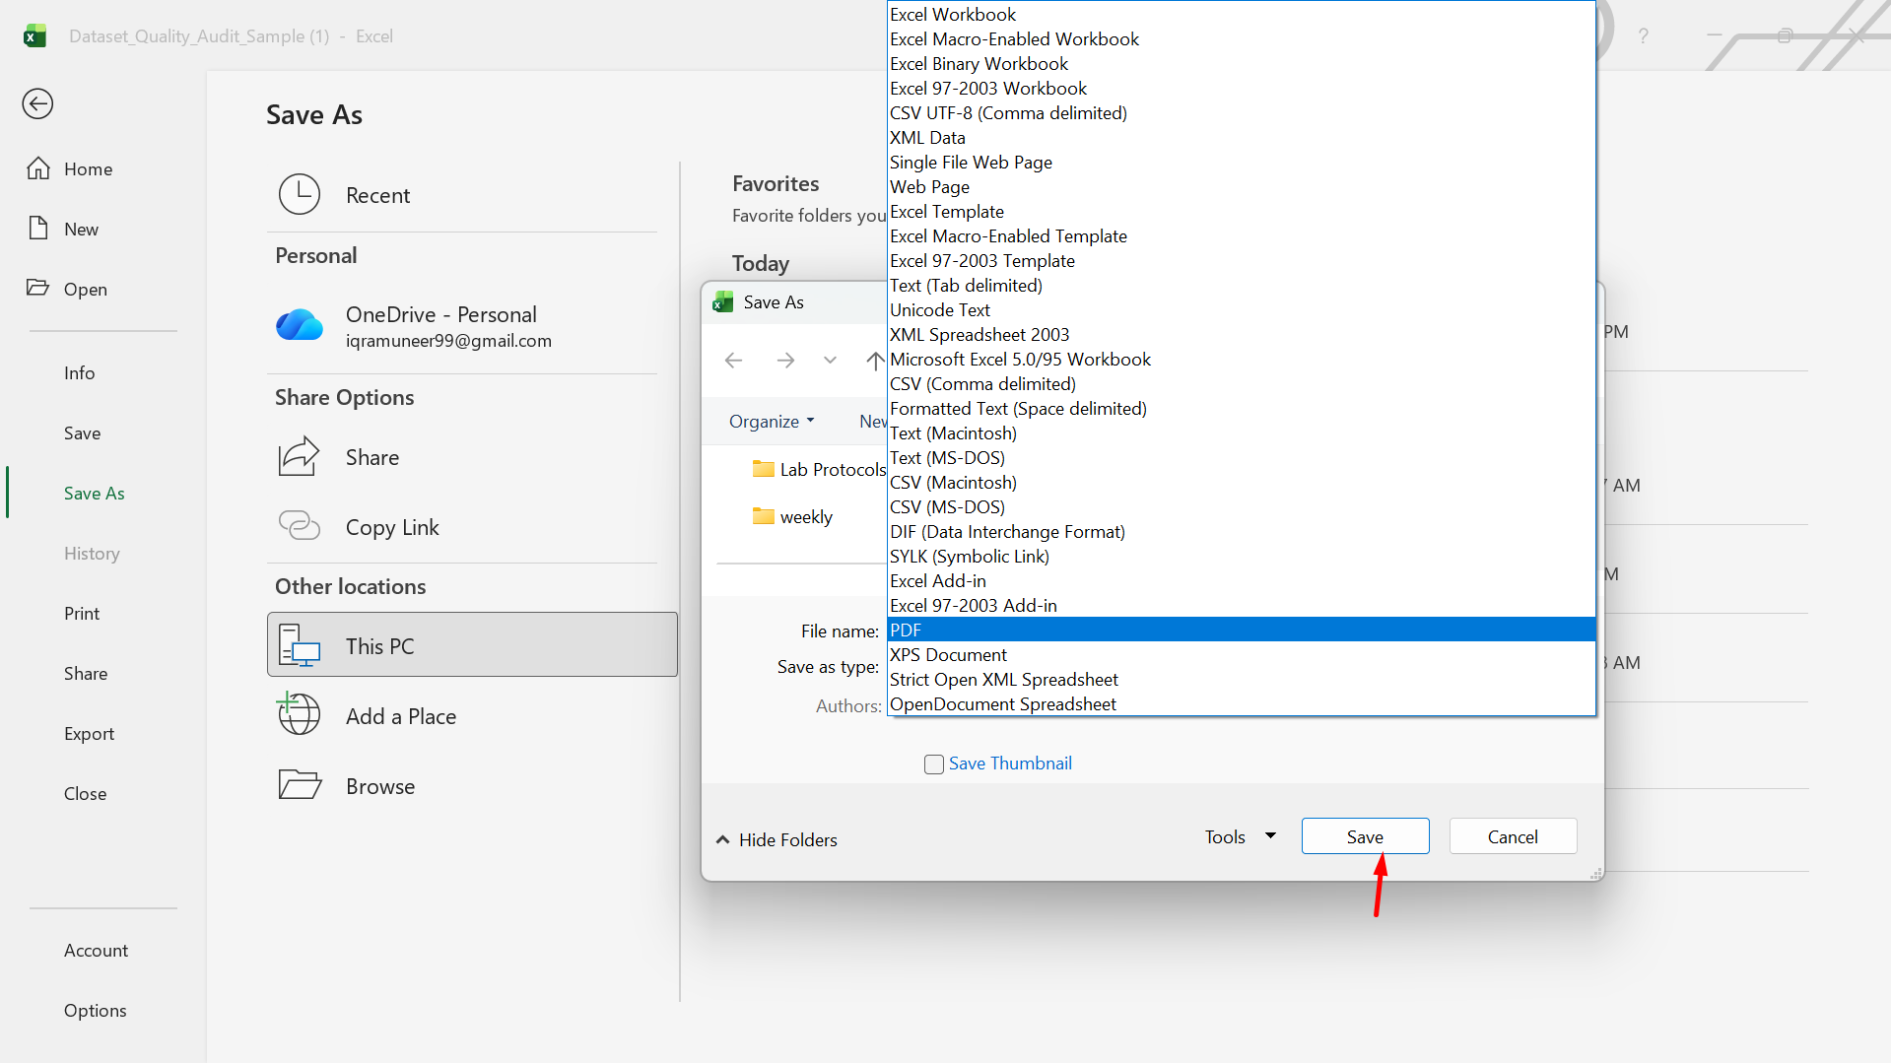The width and height of the screenshot is (1891, 1063).
Task: Open the Info backstage tab
Action: point(80,372)
